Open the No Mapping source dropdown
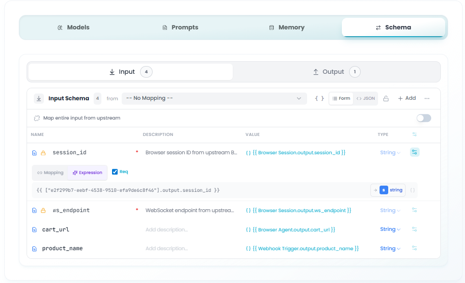 point(214,98)
